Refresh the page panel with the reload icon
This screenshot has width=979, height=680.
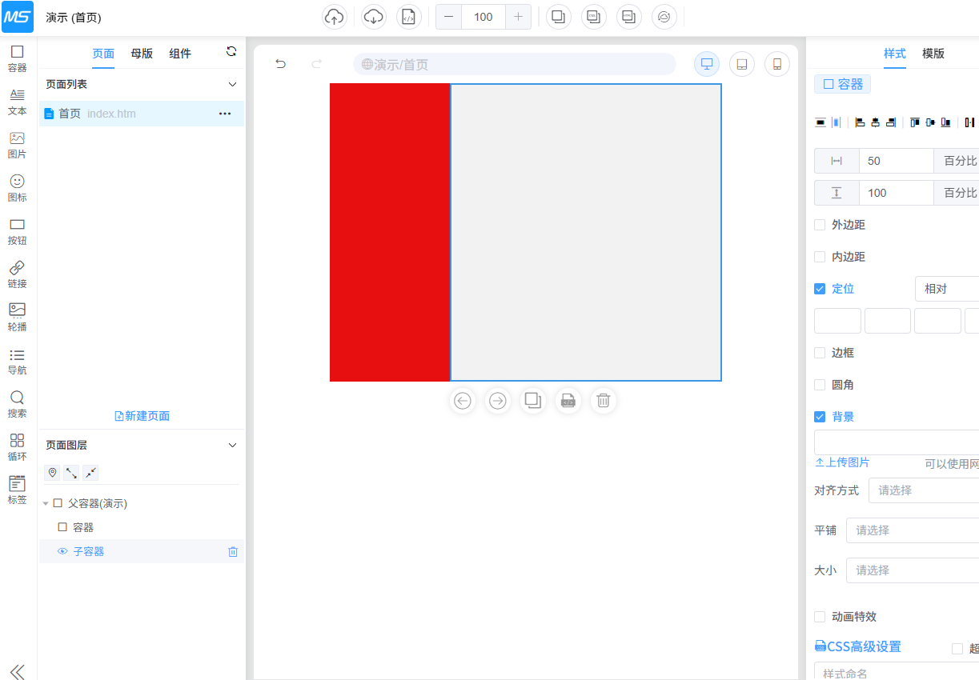(x=231, y=52)
